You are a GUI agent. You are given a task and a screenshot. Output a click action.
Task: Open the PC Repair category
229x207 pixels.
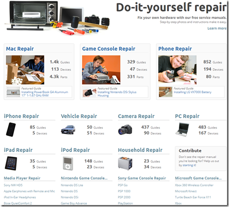click(x=187, y=116)
